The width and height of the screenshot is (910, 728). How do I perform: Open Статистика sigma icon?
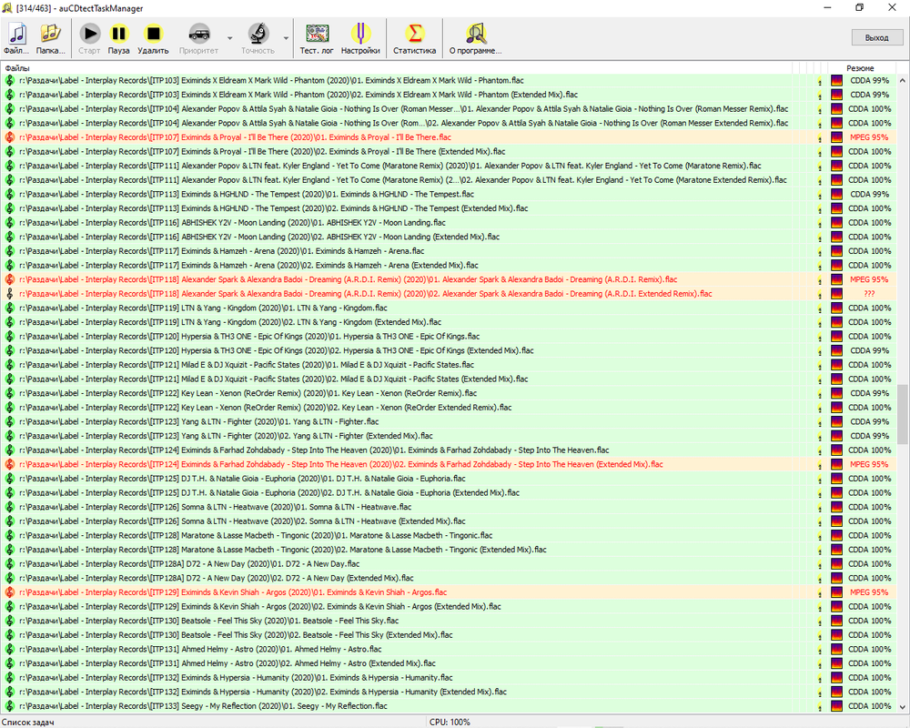pos(414,38)
